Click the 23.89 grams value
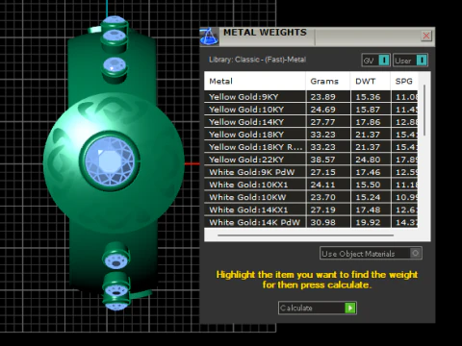Viewport: 462px width, 346px height. pos(322,97)
